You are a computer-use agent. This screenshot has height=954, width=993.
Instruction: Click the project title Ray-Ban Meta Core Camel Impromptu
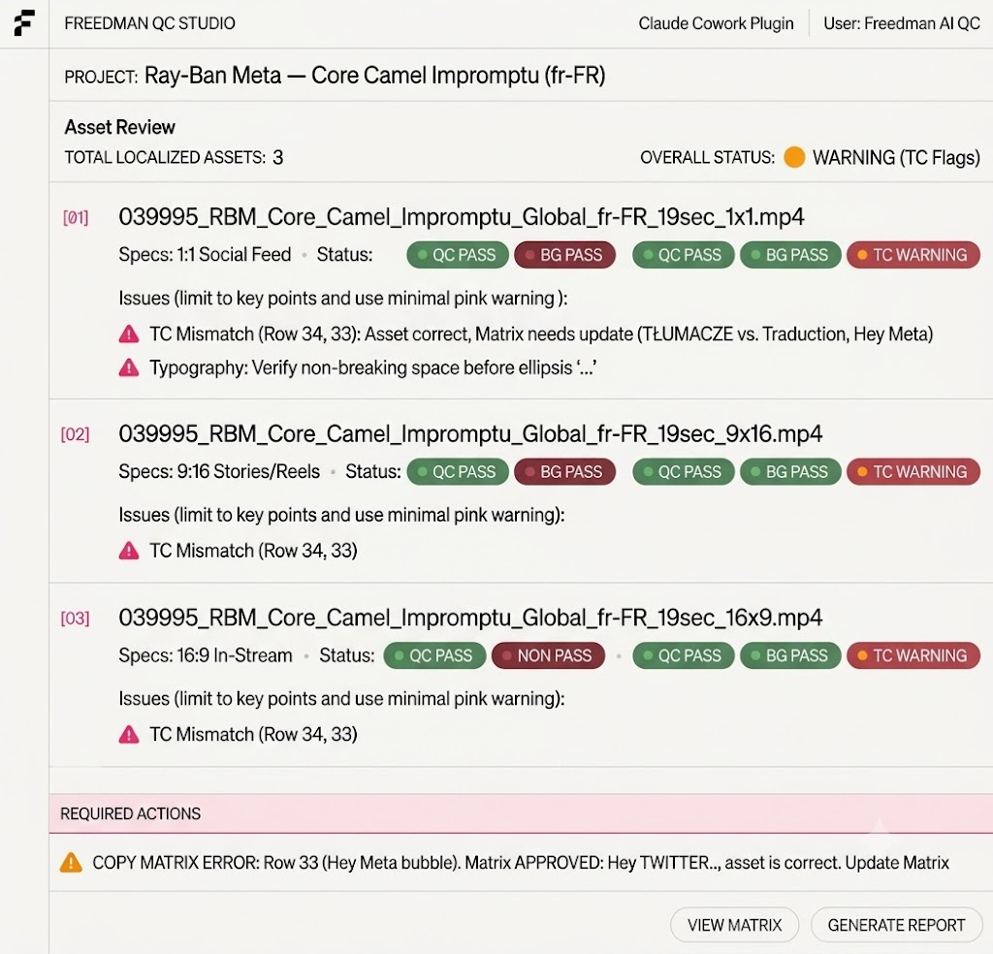[374, 76]
